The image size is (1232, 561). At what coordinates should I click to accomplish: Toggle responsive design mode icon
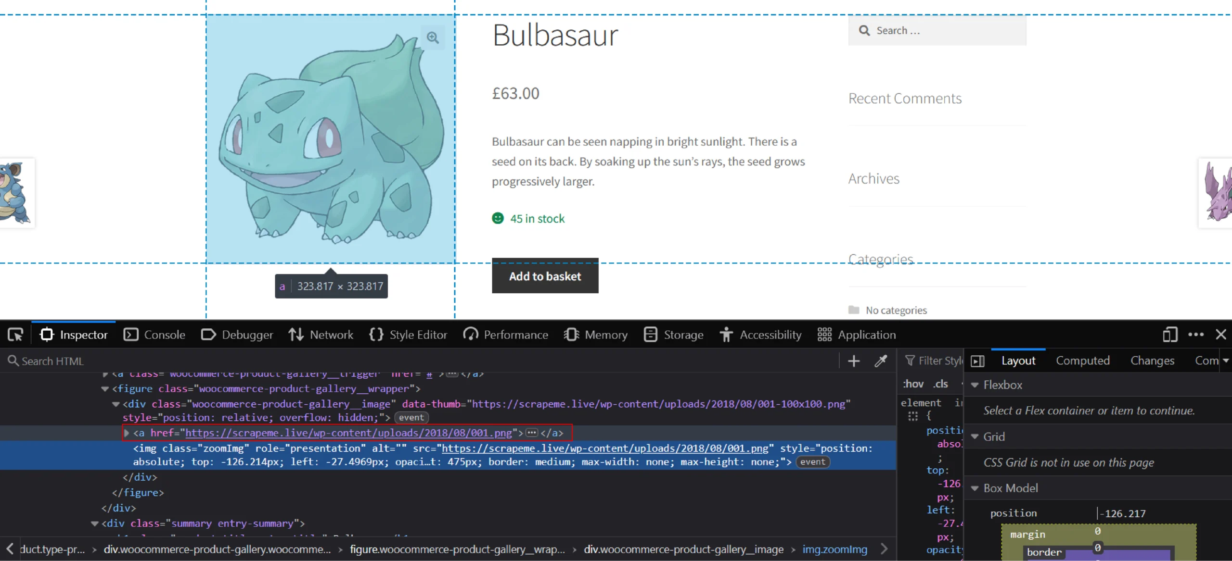pos(1170,335)
